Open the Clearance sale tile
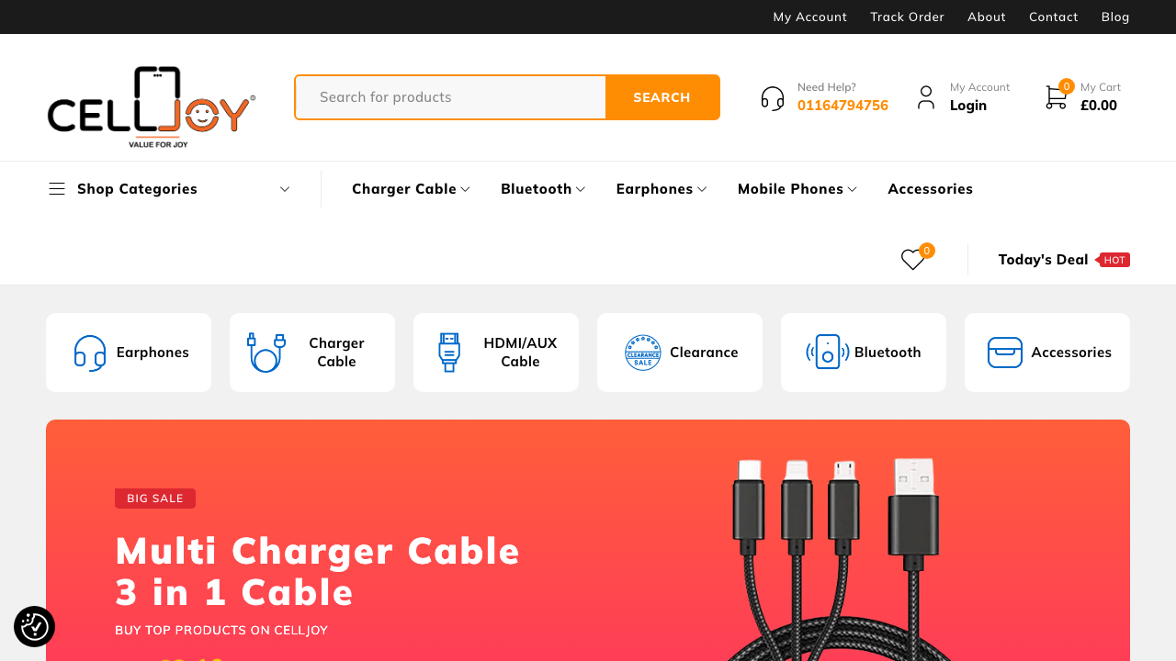 click(680, 353)
